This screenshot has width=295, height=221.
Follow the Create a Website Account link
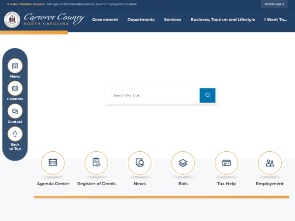pos(26,4)
